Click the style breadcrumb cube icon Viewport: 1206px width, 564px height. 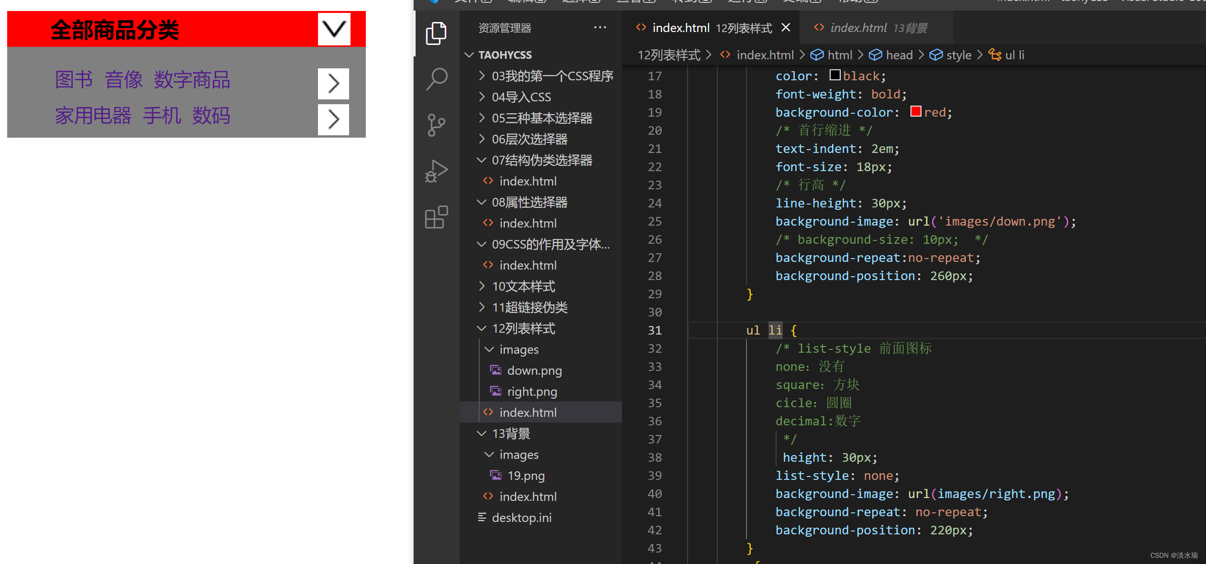click(936, 55)
